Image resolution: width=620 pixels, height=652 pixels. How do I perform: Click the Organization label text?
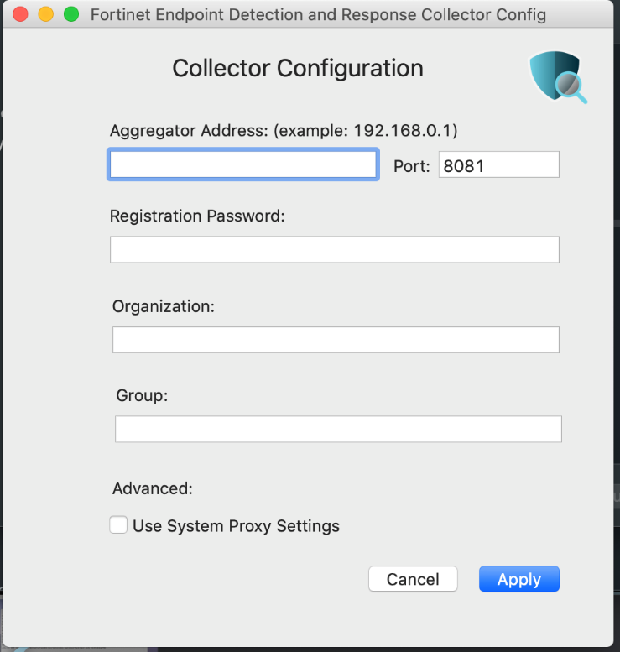coord(164,306)
